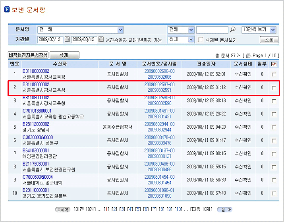Open the start date calendar picker

coord(67,39)
